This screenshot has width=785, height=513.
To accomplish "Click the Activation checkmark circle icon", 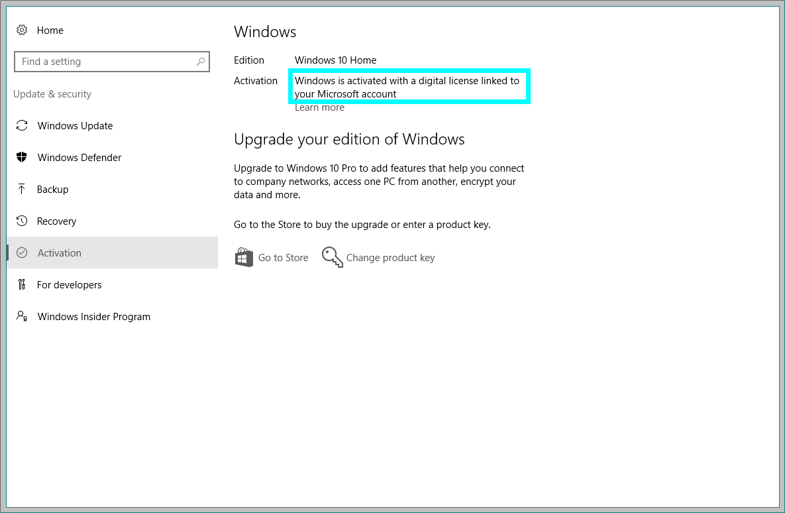I will tap(21, 253).
